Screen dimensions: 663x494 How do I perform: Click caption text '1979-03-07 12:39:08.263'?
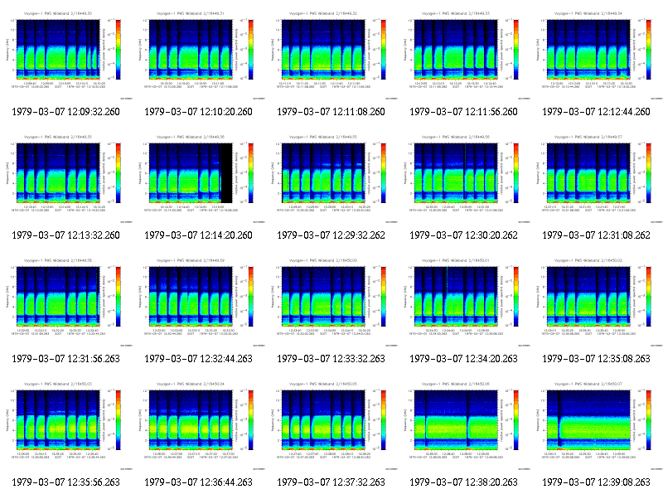(x=597, y=482)
